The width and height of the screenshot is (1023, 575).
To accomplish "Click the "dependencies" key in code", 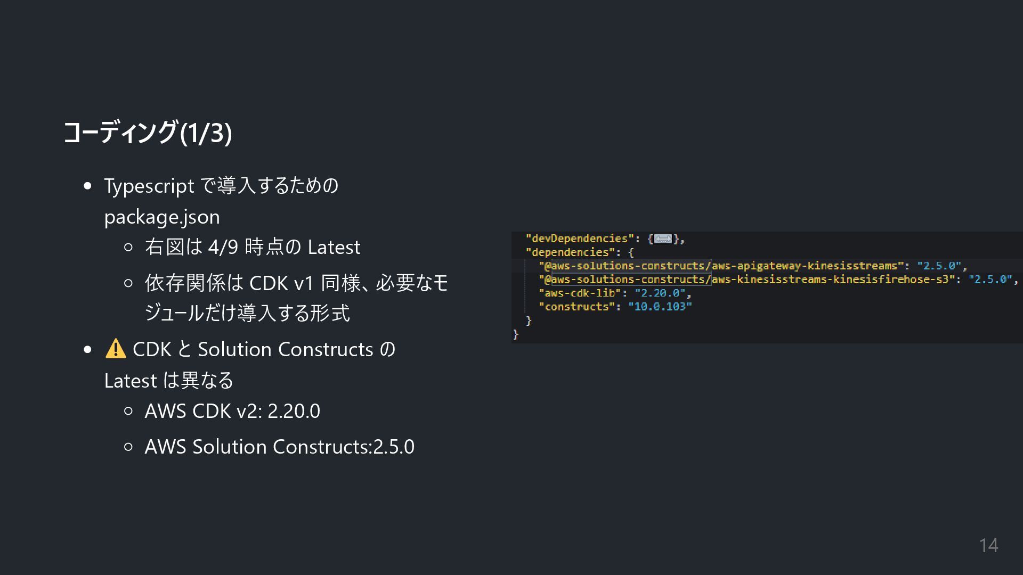I will click(570, 252).
